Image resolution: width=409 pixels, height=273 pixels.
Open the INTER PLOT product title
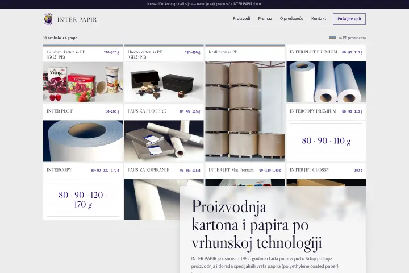point(60,111)
